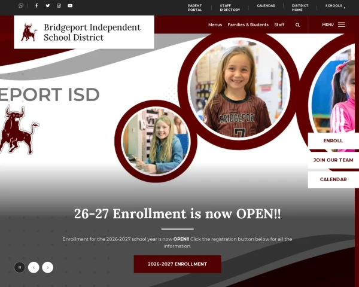Go to District Home
This screenshot has width=359, height=287.
coord(300,8)
